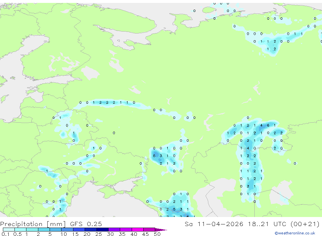Click the '25' legend scale label
The image size is (322, 236).
(x=99, y=234)
